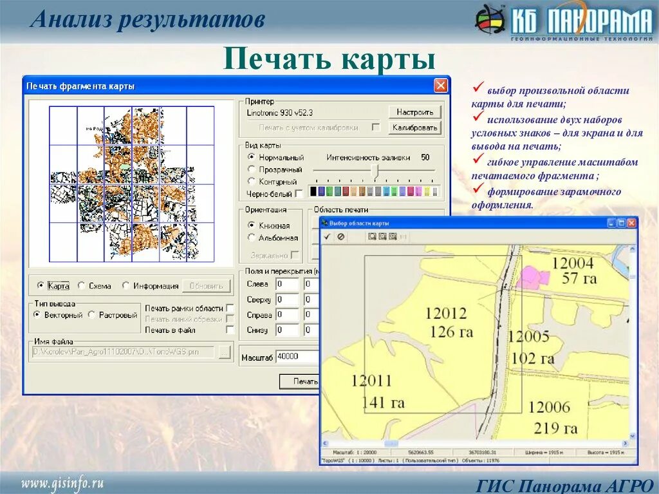Click the cancel selection circle-slash icon

(341, 237)
